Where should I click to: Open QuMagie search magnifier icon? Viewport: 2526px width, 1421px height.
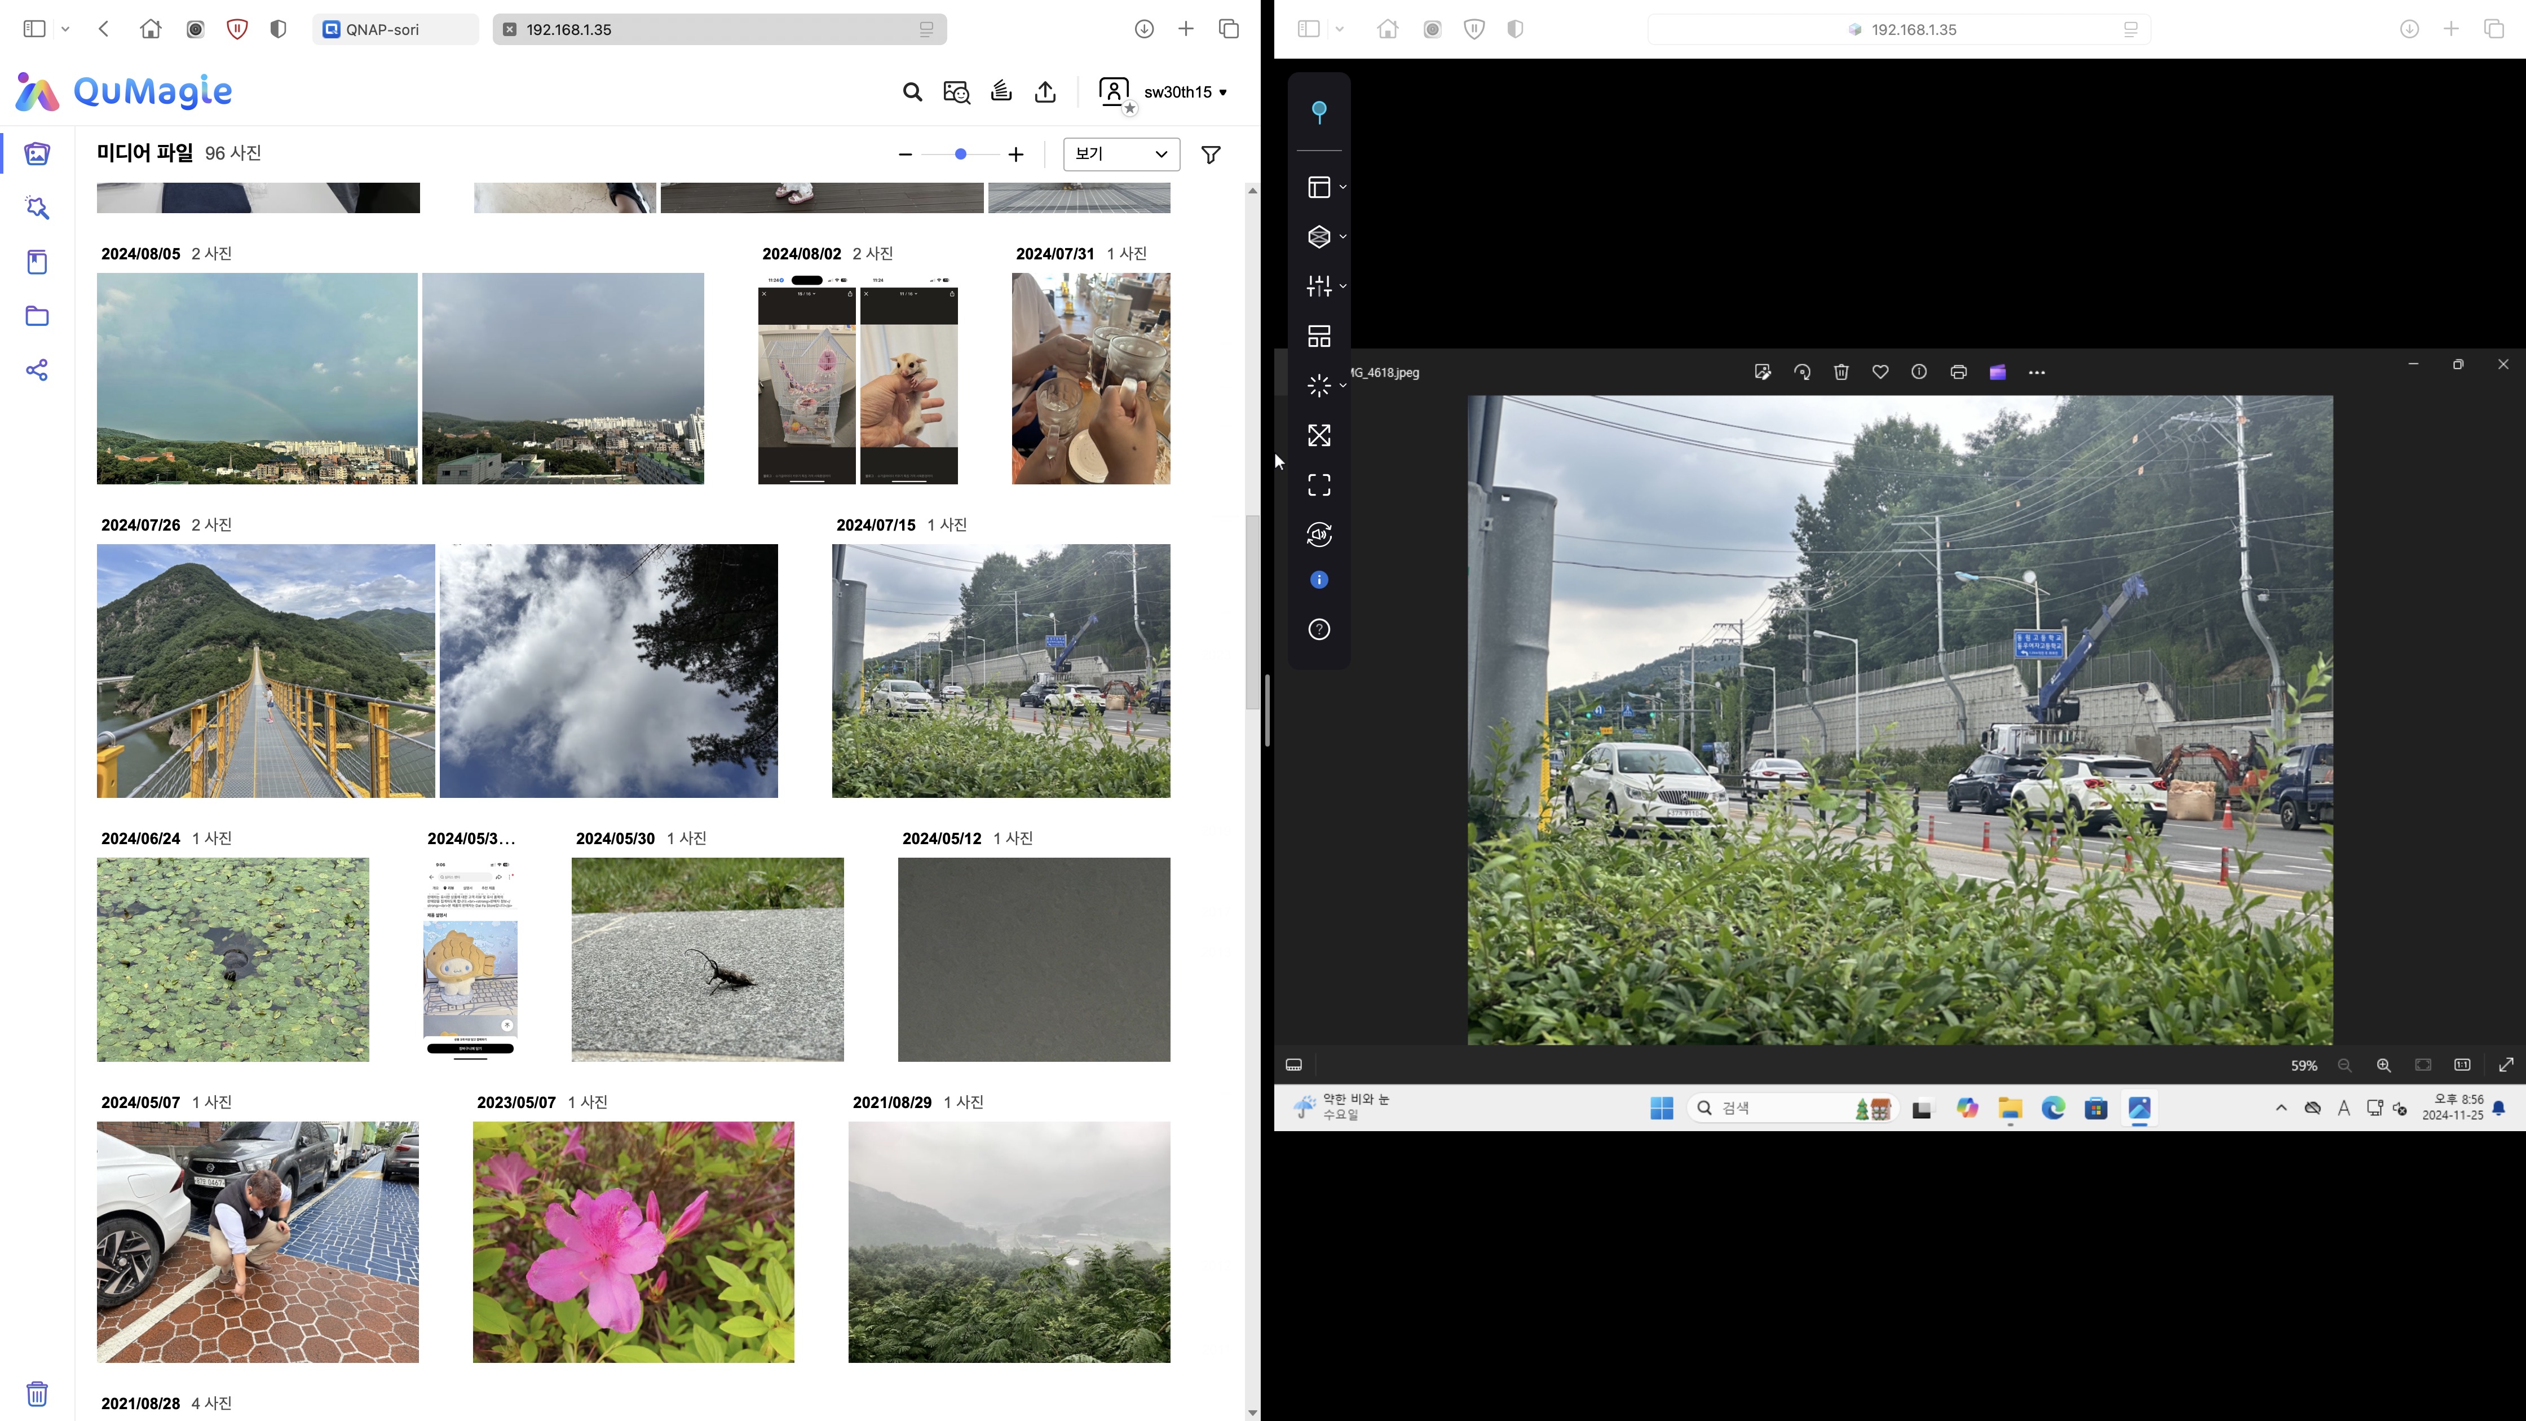click(x=912, y=92)
